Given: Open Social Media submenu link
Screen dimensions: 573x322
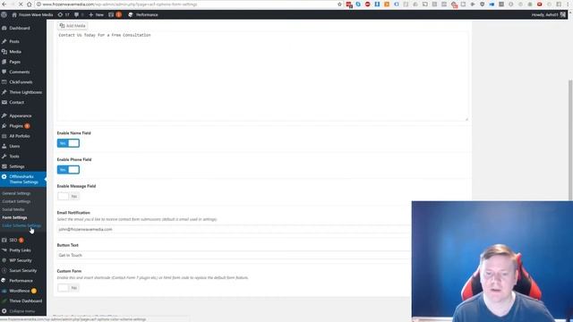Looking at the screenshot, I should [x=13, y=209].
